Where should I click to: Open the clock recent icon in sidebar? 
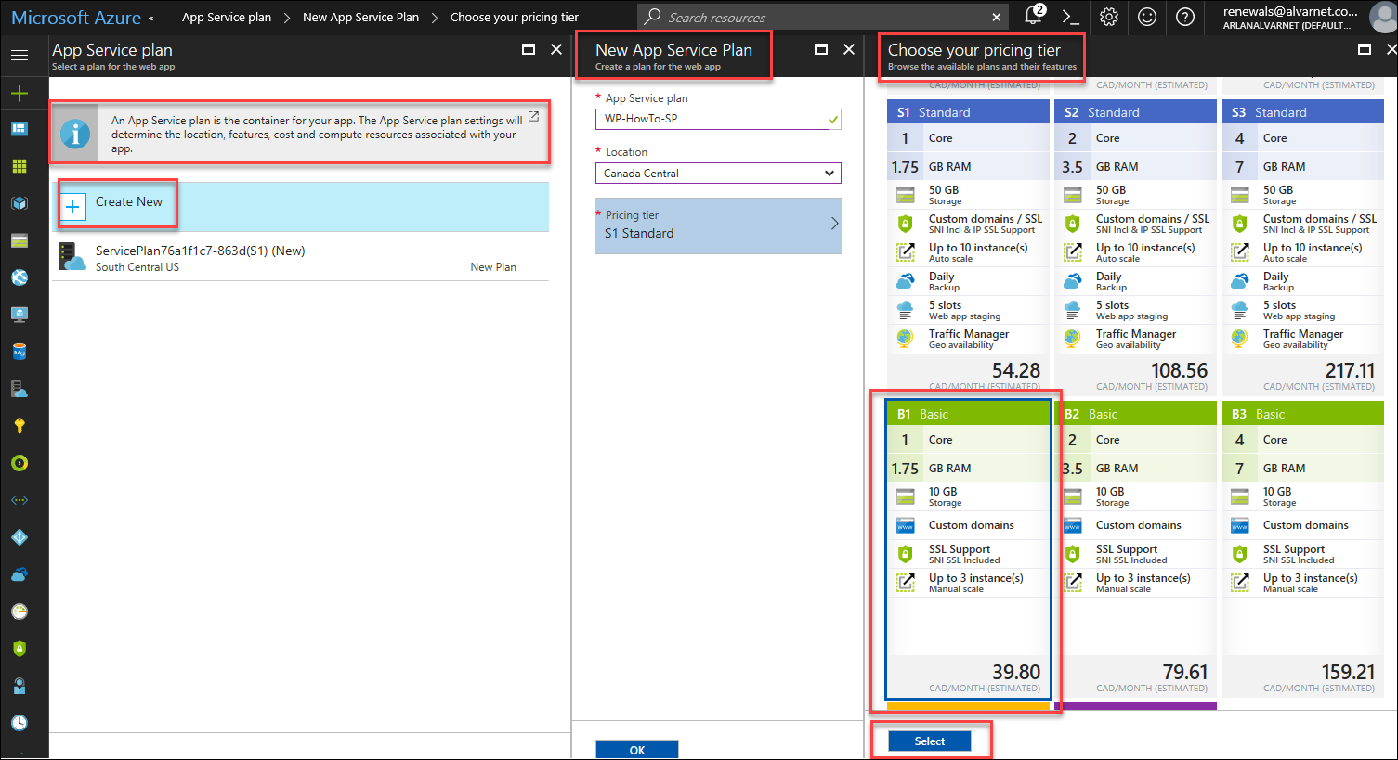pyautogui.click(x=20, y=723)
